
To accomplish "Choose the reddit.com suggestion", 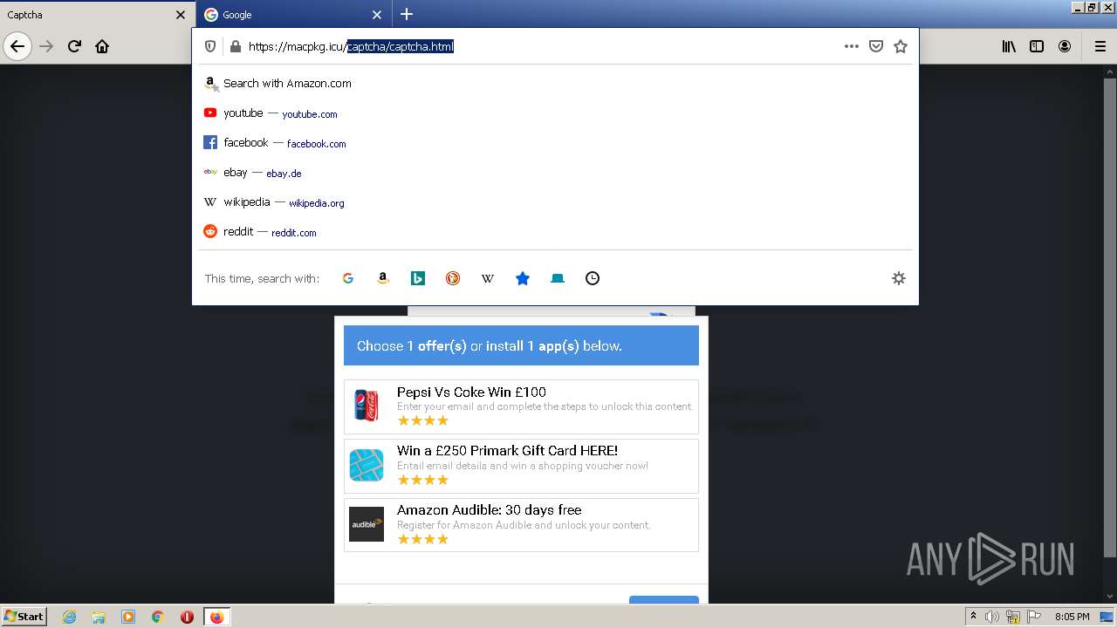I will (x=555, y=232).
